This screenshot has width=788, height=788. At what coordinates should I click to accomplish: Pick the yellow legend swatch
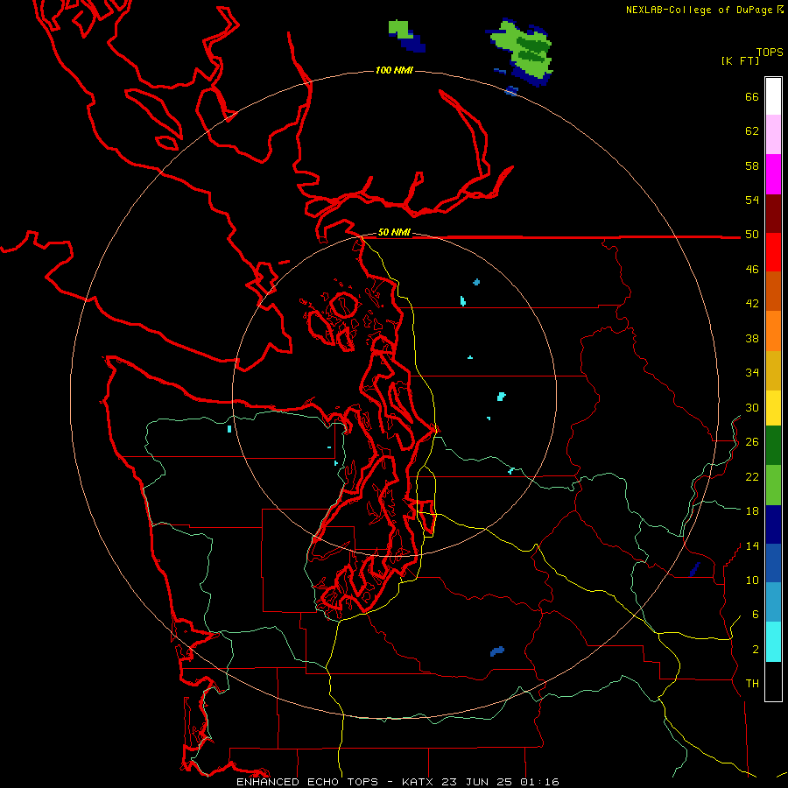(773, 408)
